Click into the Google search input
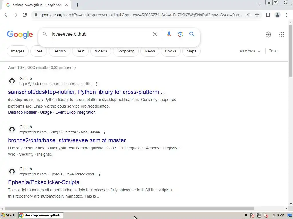The image size is (293, 219). tap(101, 37)
